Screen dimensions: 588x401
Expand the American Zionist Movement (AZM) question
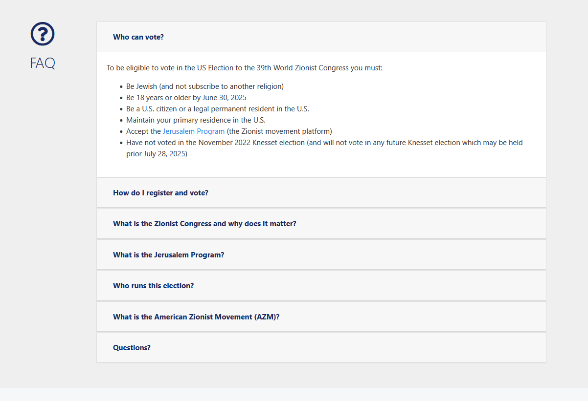click(x=321, y=317)
